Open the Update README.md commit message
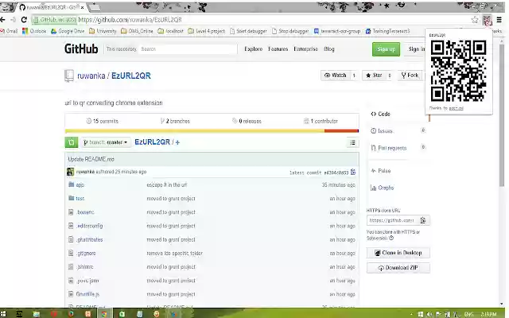Viewport: 509px width, 318px height. tap(91, 159)
